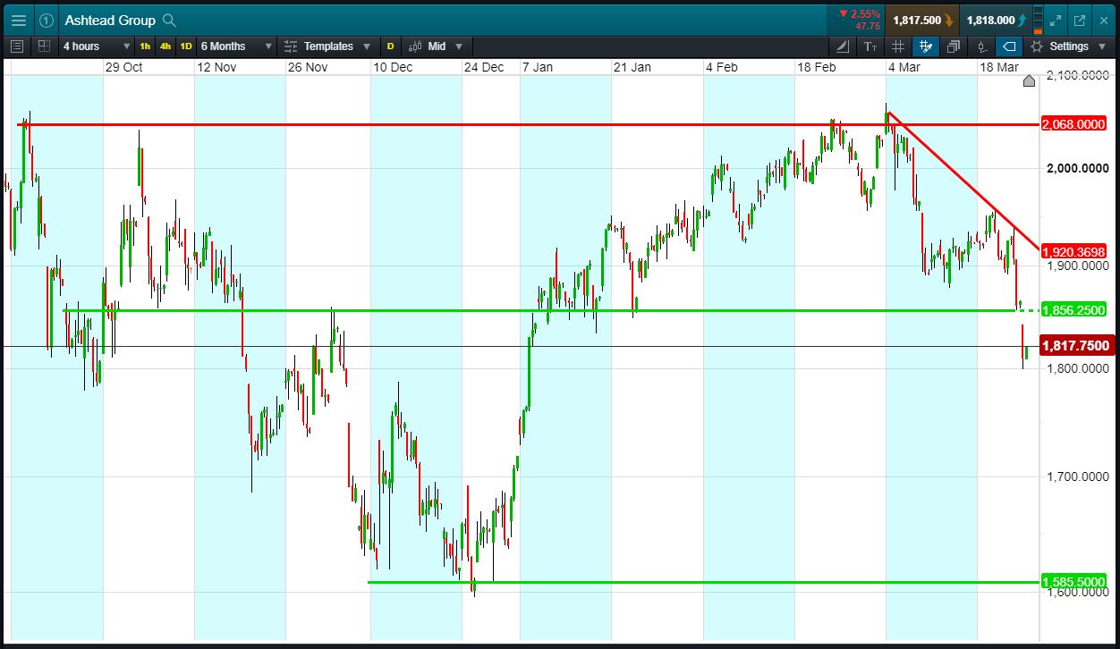Click the candlestick chart type icon
This screenshot has width=1120, height=649.
click(x=415, y=46)
